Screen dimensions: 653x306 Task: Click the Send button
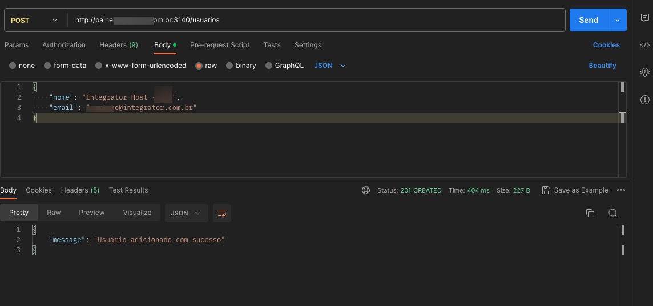(589, 20)
